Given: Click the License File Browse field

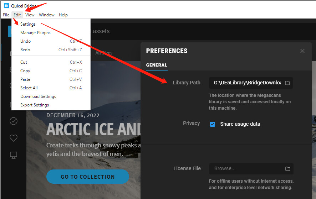Looking at the screenshot, I should coord(246,169).
